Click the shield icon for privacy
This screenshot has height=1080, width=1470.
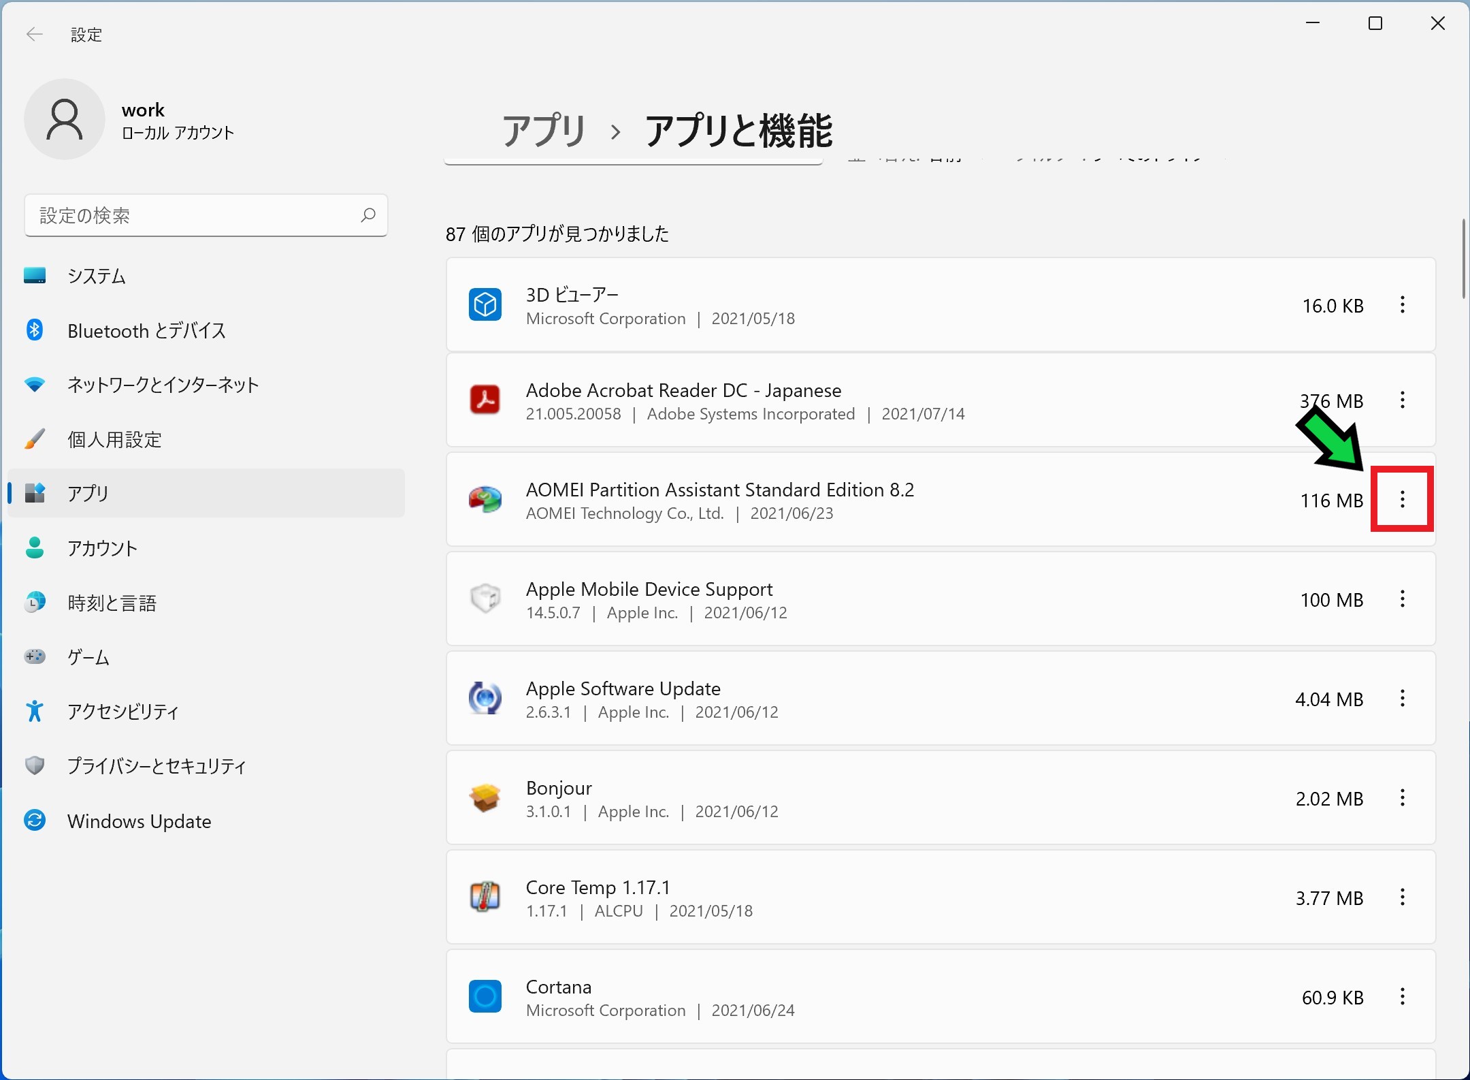pos(35,765)
